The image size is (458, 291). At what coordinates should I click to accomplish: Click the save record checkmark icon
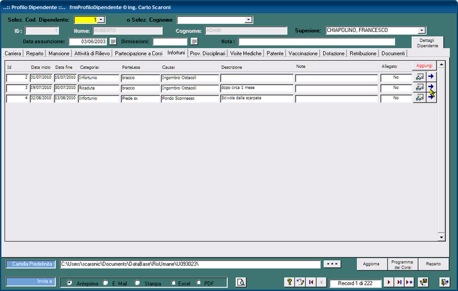click(423, 282)
